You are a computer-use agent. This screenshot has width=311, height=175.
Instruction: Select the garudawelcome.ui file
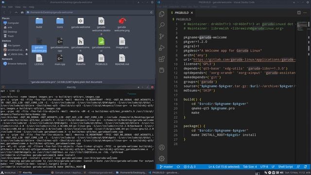(x=101, y=44)
